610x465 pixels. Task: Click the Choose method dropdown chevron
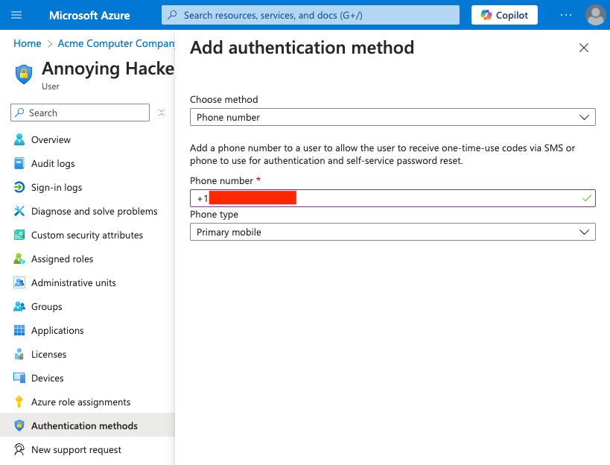tap(584, 117)
